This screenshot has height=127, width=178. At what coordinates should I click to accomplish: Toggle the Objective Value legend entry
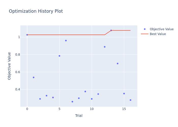click(x=161, y=29)
